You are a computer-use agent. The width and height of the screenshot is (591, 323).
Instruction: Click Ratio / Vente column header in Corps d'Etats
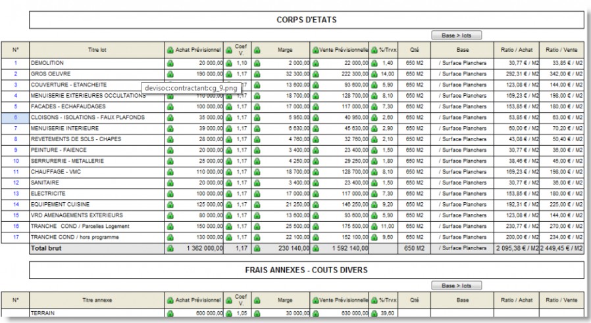click(x=561, y=50)
